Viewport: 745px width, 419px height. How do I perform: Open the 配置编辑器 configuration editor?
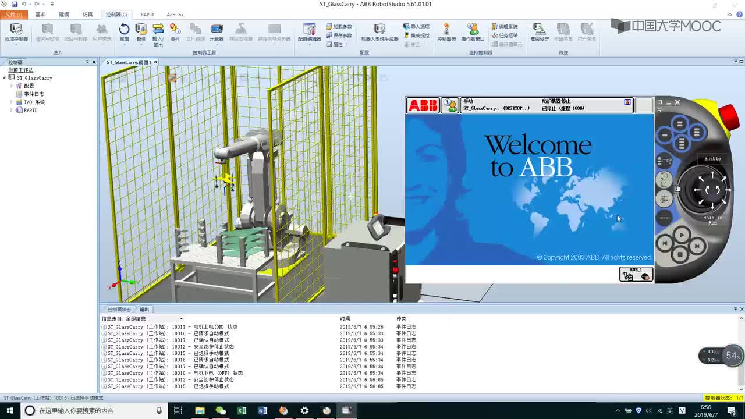click(310, 33)
